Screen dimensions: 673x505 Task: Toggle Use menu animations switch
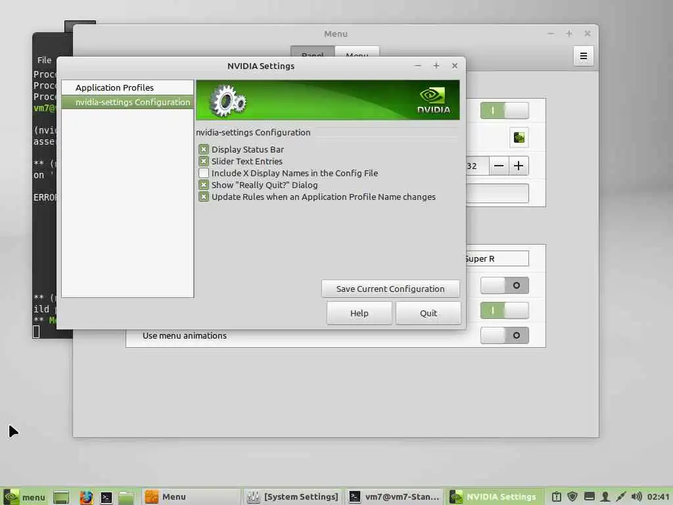click(504, 335)
